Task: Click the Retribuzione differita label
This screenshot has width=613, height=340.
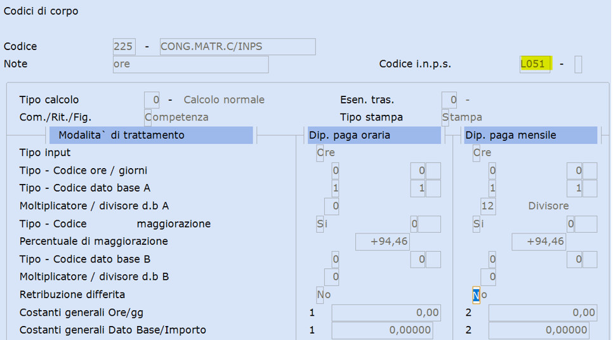Action: tap(72, 295)
